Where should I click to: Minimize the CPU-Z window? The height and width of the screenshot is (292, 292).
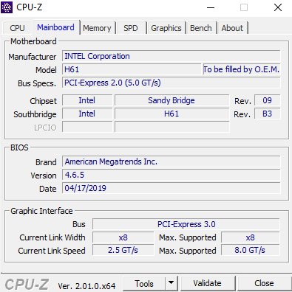211,7
